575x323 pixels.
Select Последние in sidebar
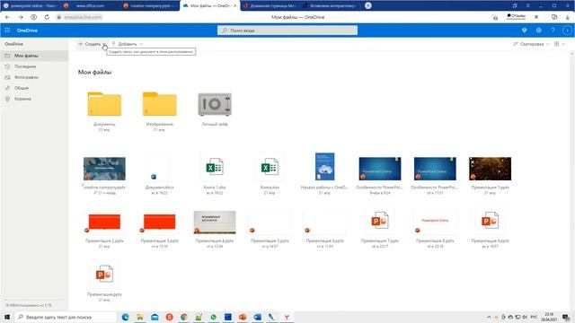click(34, 66)
